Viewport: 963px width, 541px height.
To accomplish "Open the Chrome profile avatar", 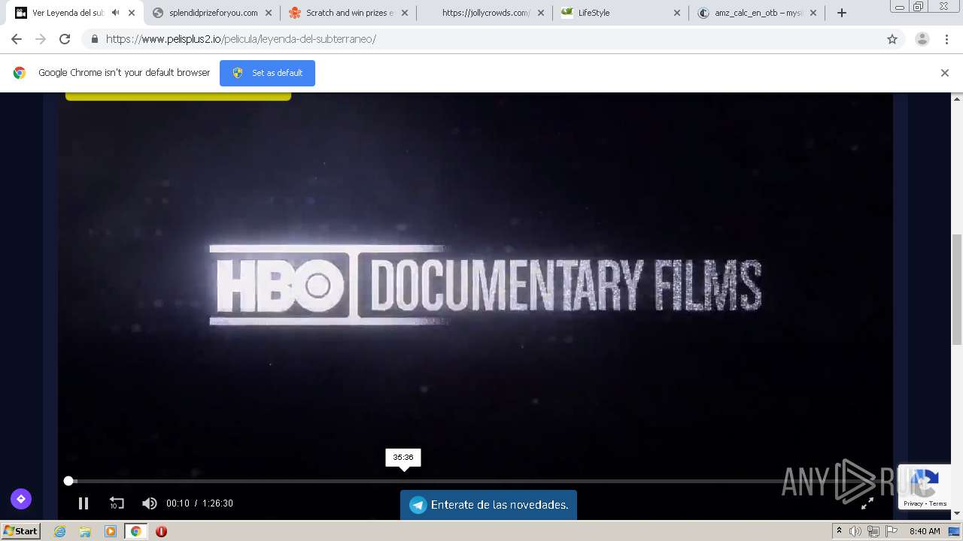I will click(x=922, y=39).
